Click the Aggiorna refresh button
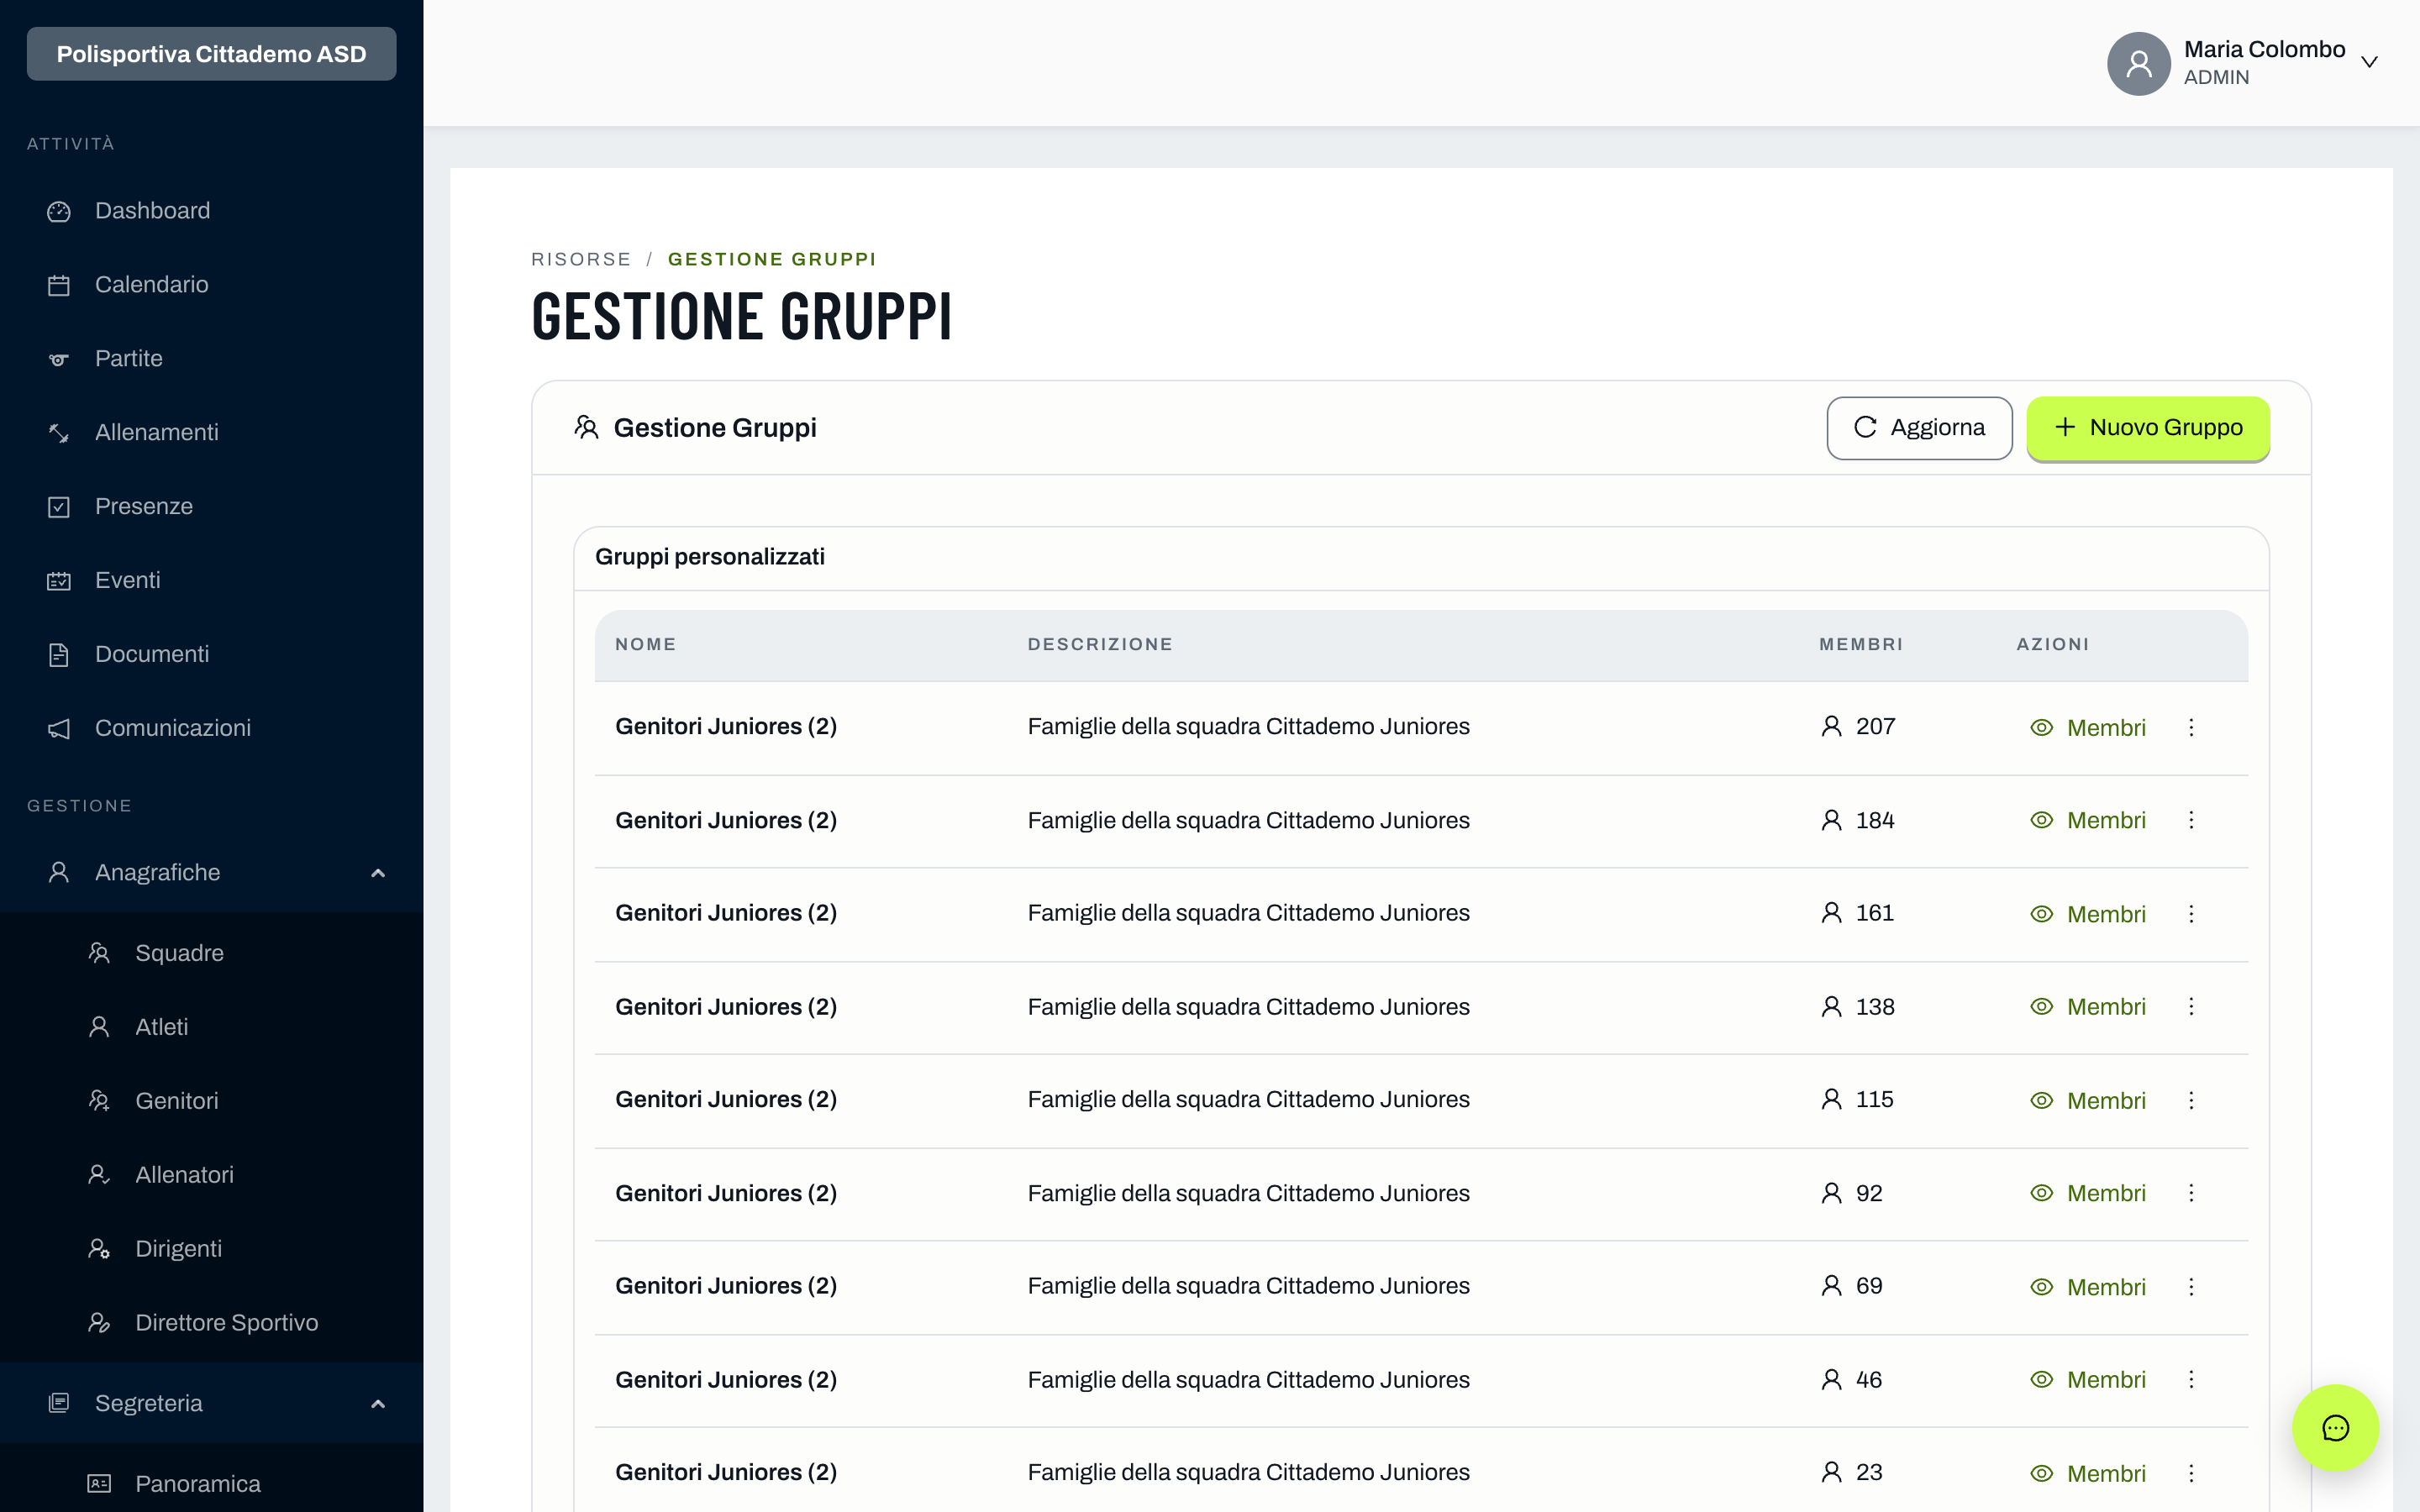Viewport: 2420px width, 1512px height. 1919,428
